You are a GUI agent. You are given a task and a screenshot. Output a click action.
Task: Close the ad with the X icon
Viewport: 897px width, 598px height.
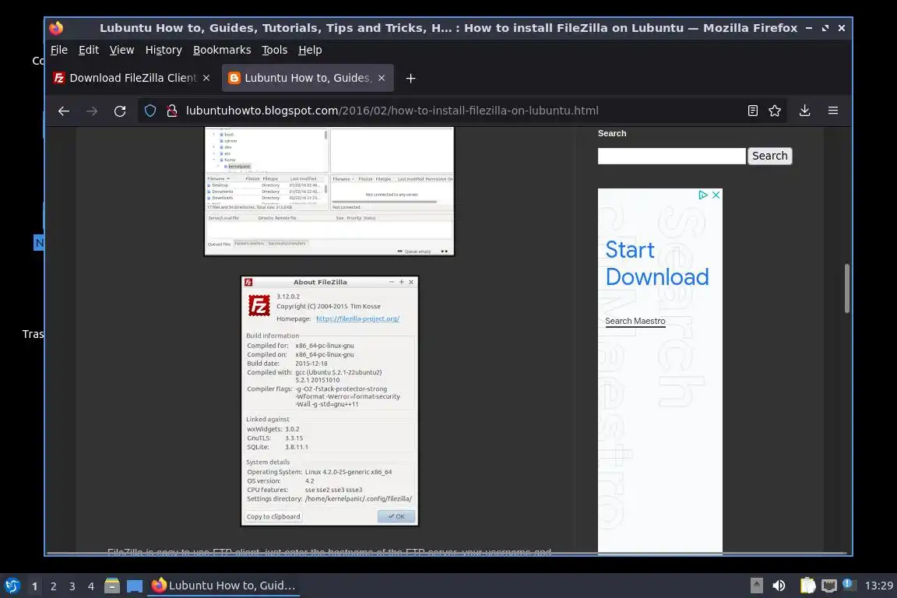tap(716, 195)
